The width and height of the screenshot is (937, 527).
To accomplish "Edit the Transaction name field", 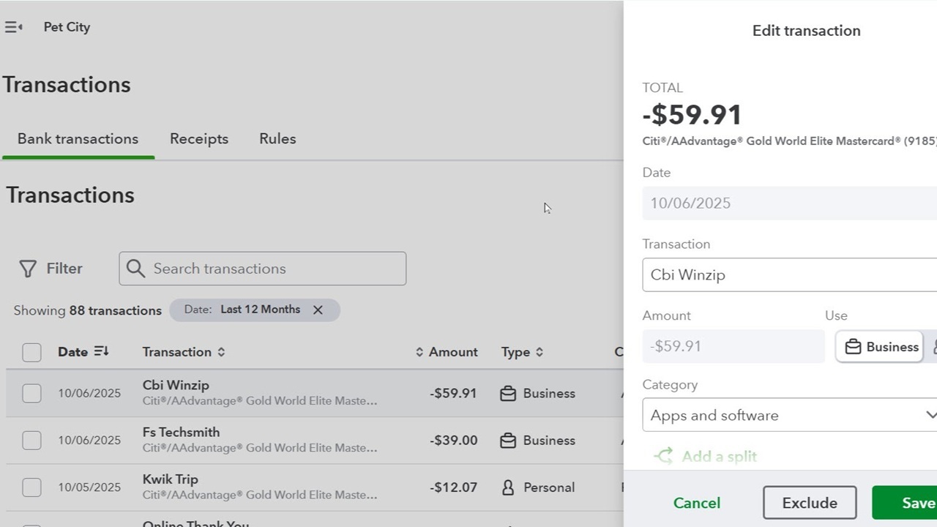I will 789,274.
